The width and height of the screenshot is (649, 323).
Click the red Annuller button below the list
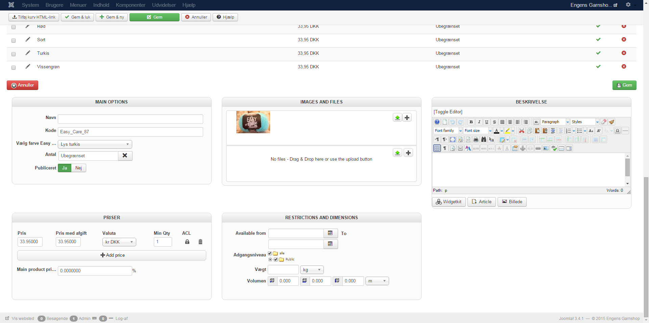(22, 85)
